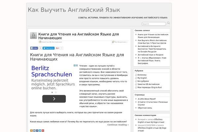
Task: Click the AdChoices info icon on ad
Action: tap(75, 65)
